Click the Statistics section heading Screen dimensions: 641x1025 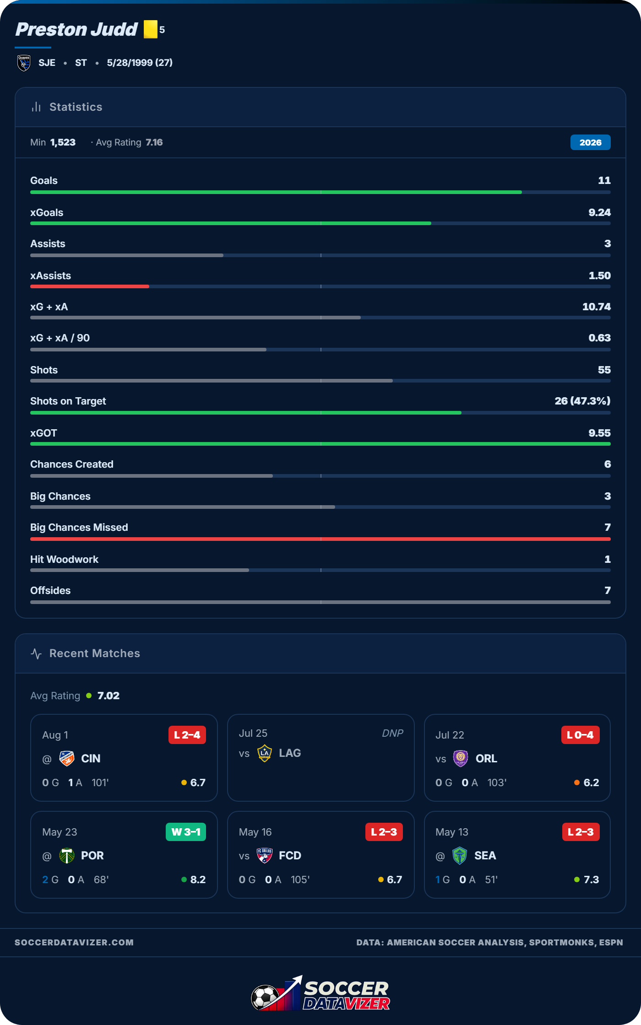point(76,107)
